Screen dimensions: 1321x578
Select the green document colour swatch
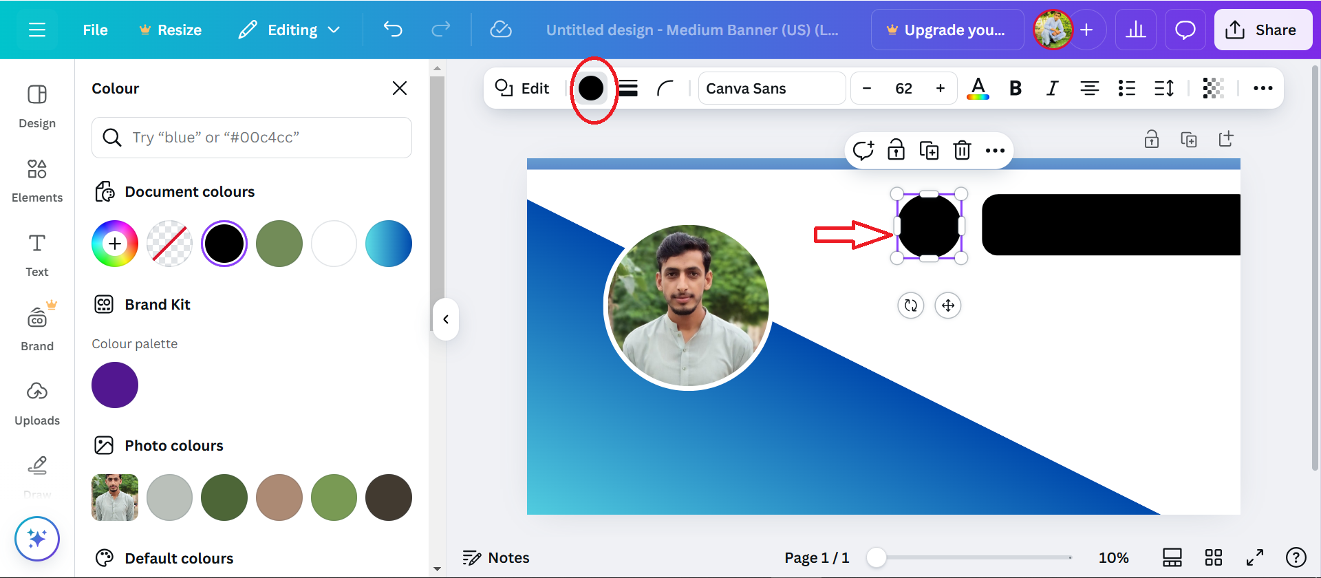pos(279,244)
